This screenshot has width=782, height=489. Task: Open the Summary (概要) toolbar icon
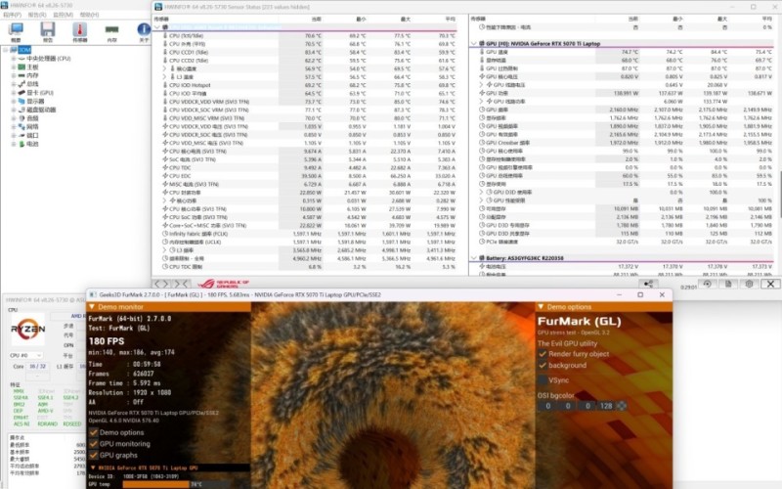[x=18, y=30]
